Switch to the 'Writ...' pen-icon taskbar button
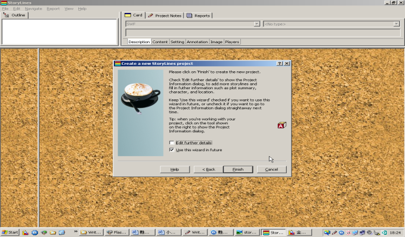 pos(195,232)
